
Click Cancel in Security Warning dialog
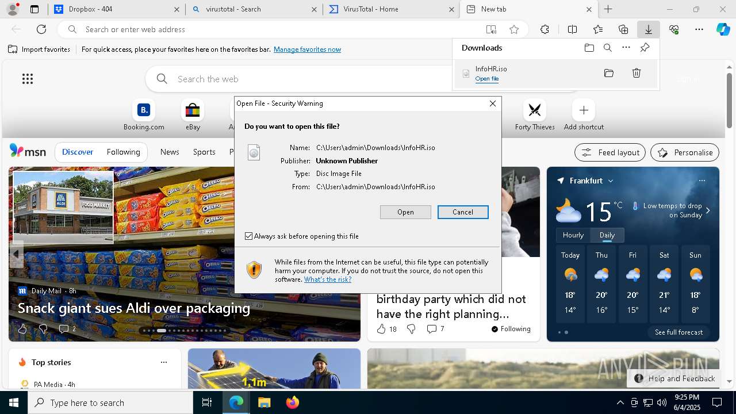(x=463, y=212)
